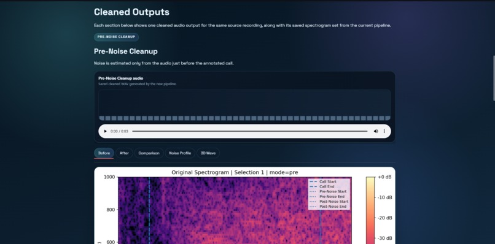
Task: Click the Original Spectrogram title text
Action: coord(235,172)
